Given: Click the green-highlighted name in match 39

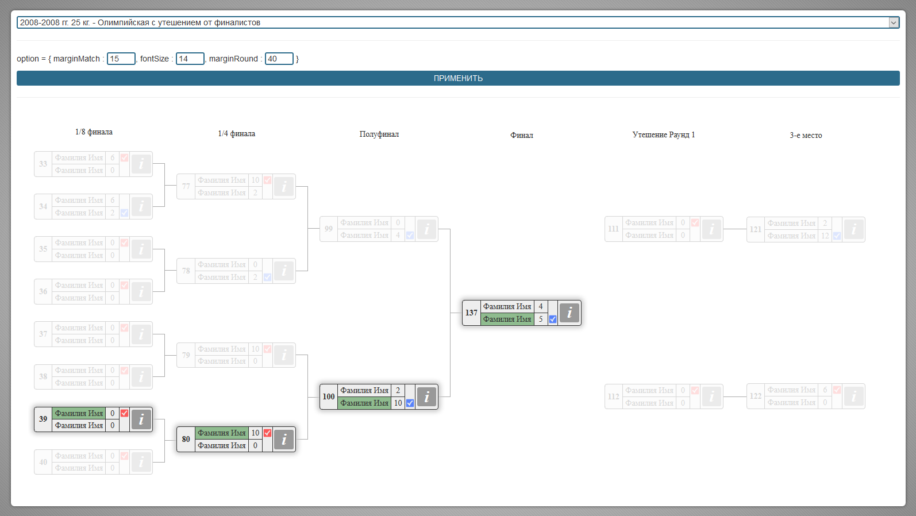Looking at the screenshot, I should click(79, 413).
